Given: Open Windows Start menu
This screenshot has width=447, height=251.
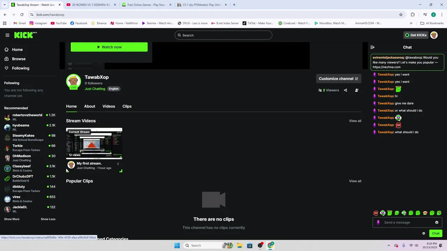Looking at the screenshot, I should [x=177, y=245].
